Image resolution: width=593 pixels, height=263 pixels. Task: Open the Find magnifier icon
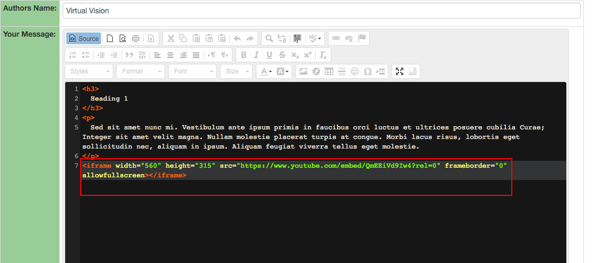269,38
